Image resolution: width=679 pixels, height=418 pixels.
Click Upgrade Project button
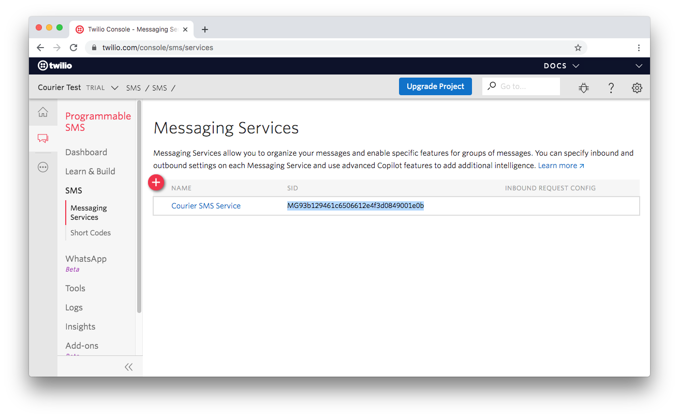tap(435, 86)
